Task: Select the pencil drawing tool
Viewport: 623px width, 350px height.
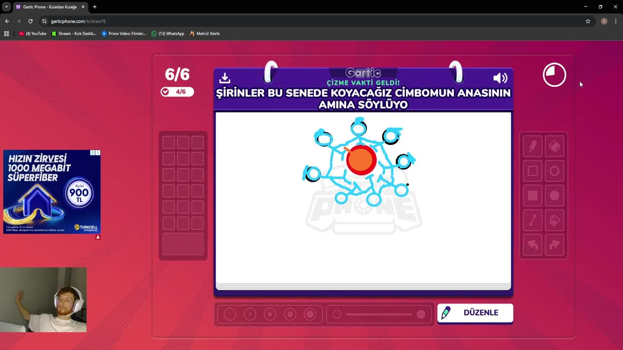Action: pos(532,146)
